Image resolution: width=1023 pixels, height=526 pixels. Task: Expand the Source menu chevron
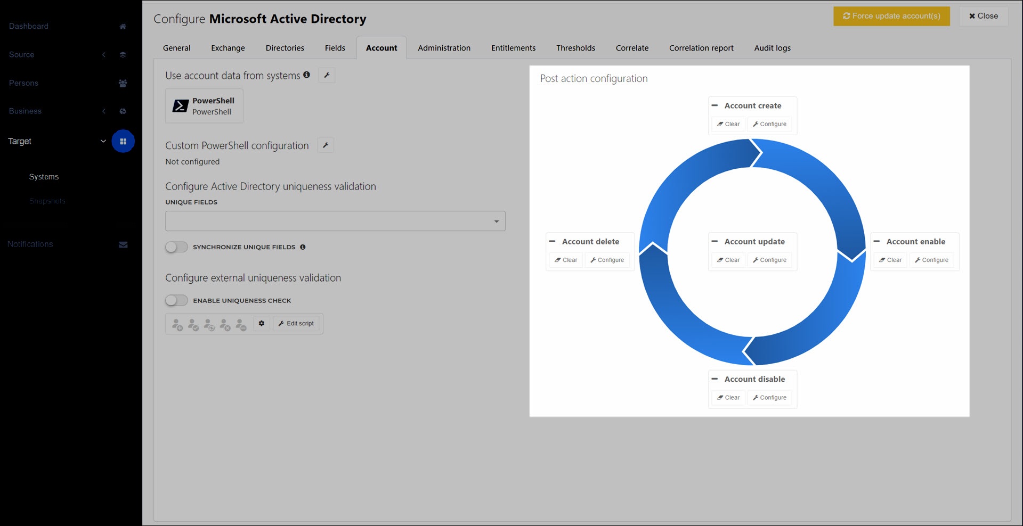[104, 55]
